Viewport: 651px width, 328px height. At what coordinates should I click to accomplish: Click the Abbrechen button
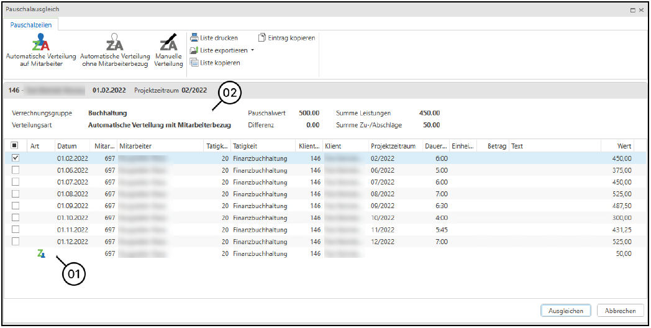620,311
